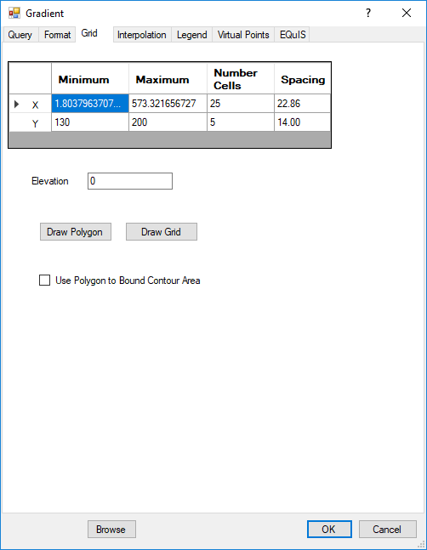Select the X Maximum cell 573.321656727

tap(168, 104)
